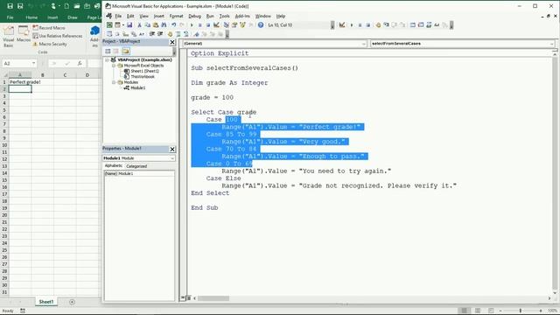The height and width of the screenshot is (315, 560).
Task: Open Project Explorer via its toolbar icon
Action: click(226, 25)
